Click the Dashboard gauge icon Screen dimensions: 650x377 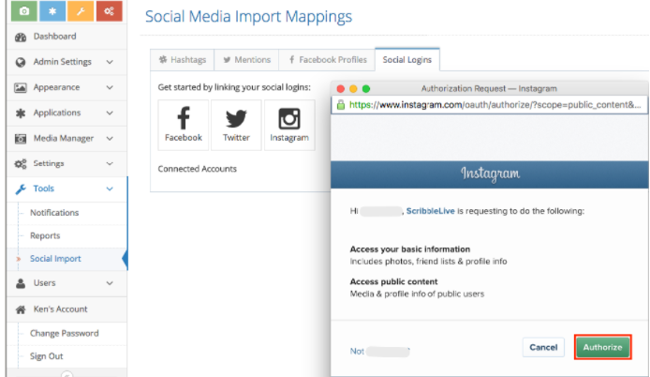tap(21, 38)
